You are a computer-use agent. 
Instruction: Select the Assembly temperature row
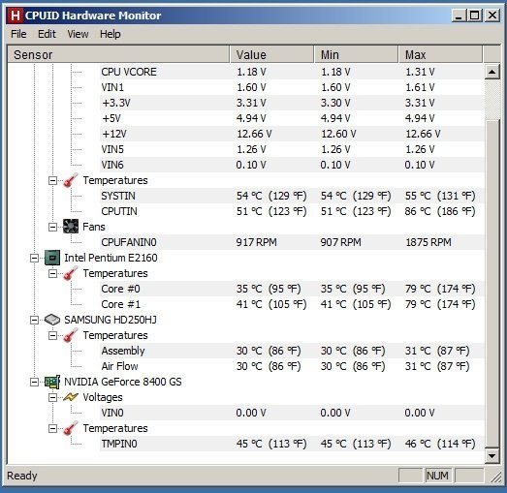point(292,351)
